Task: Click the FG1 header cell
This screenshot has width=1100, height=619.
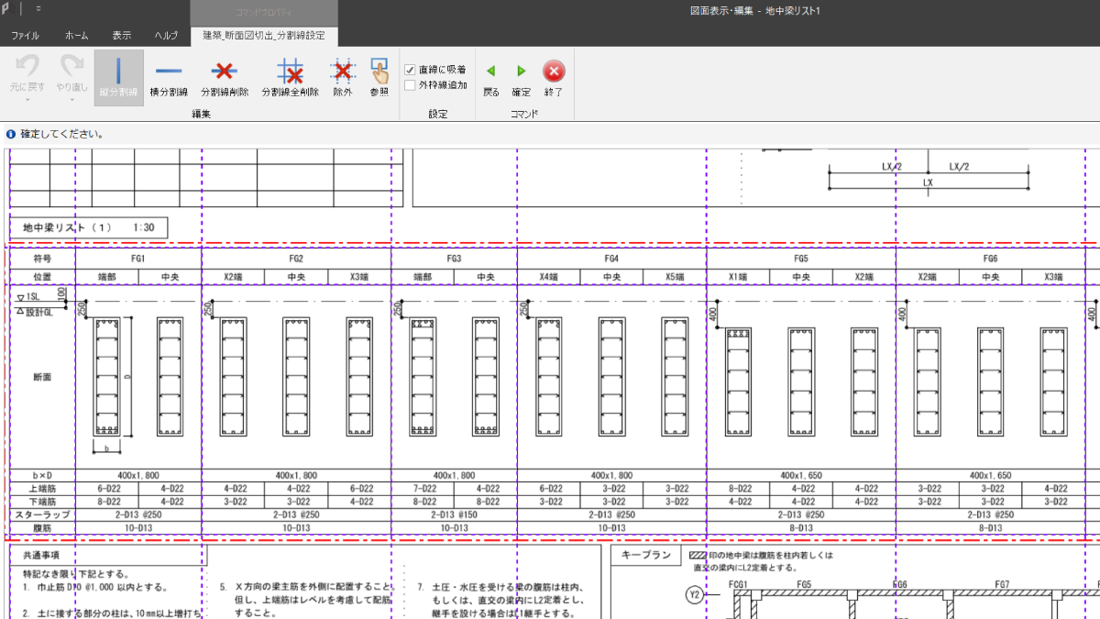Action: (138, 259)
